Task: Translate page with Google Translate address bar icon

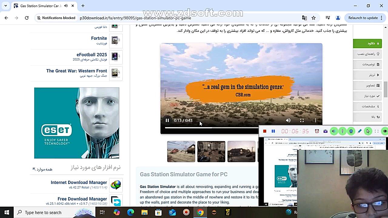Action: 305,18
